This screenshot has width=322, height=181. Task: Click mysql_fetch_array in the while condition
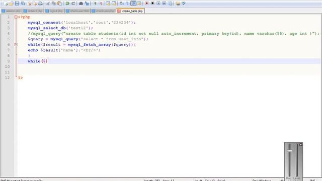coord(90,45)
